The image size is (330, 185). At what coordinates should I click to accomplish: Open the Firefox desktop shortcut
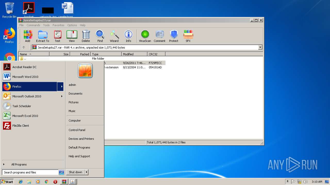pos(9,35)
